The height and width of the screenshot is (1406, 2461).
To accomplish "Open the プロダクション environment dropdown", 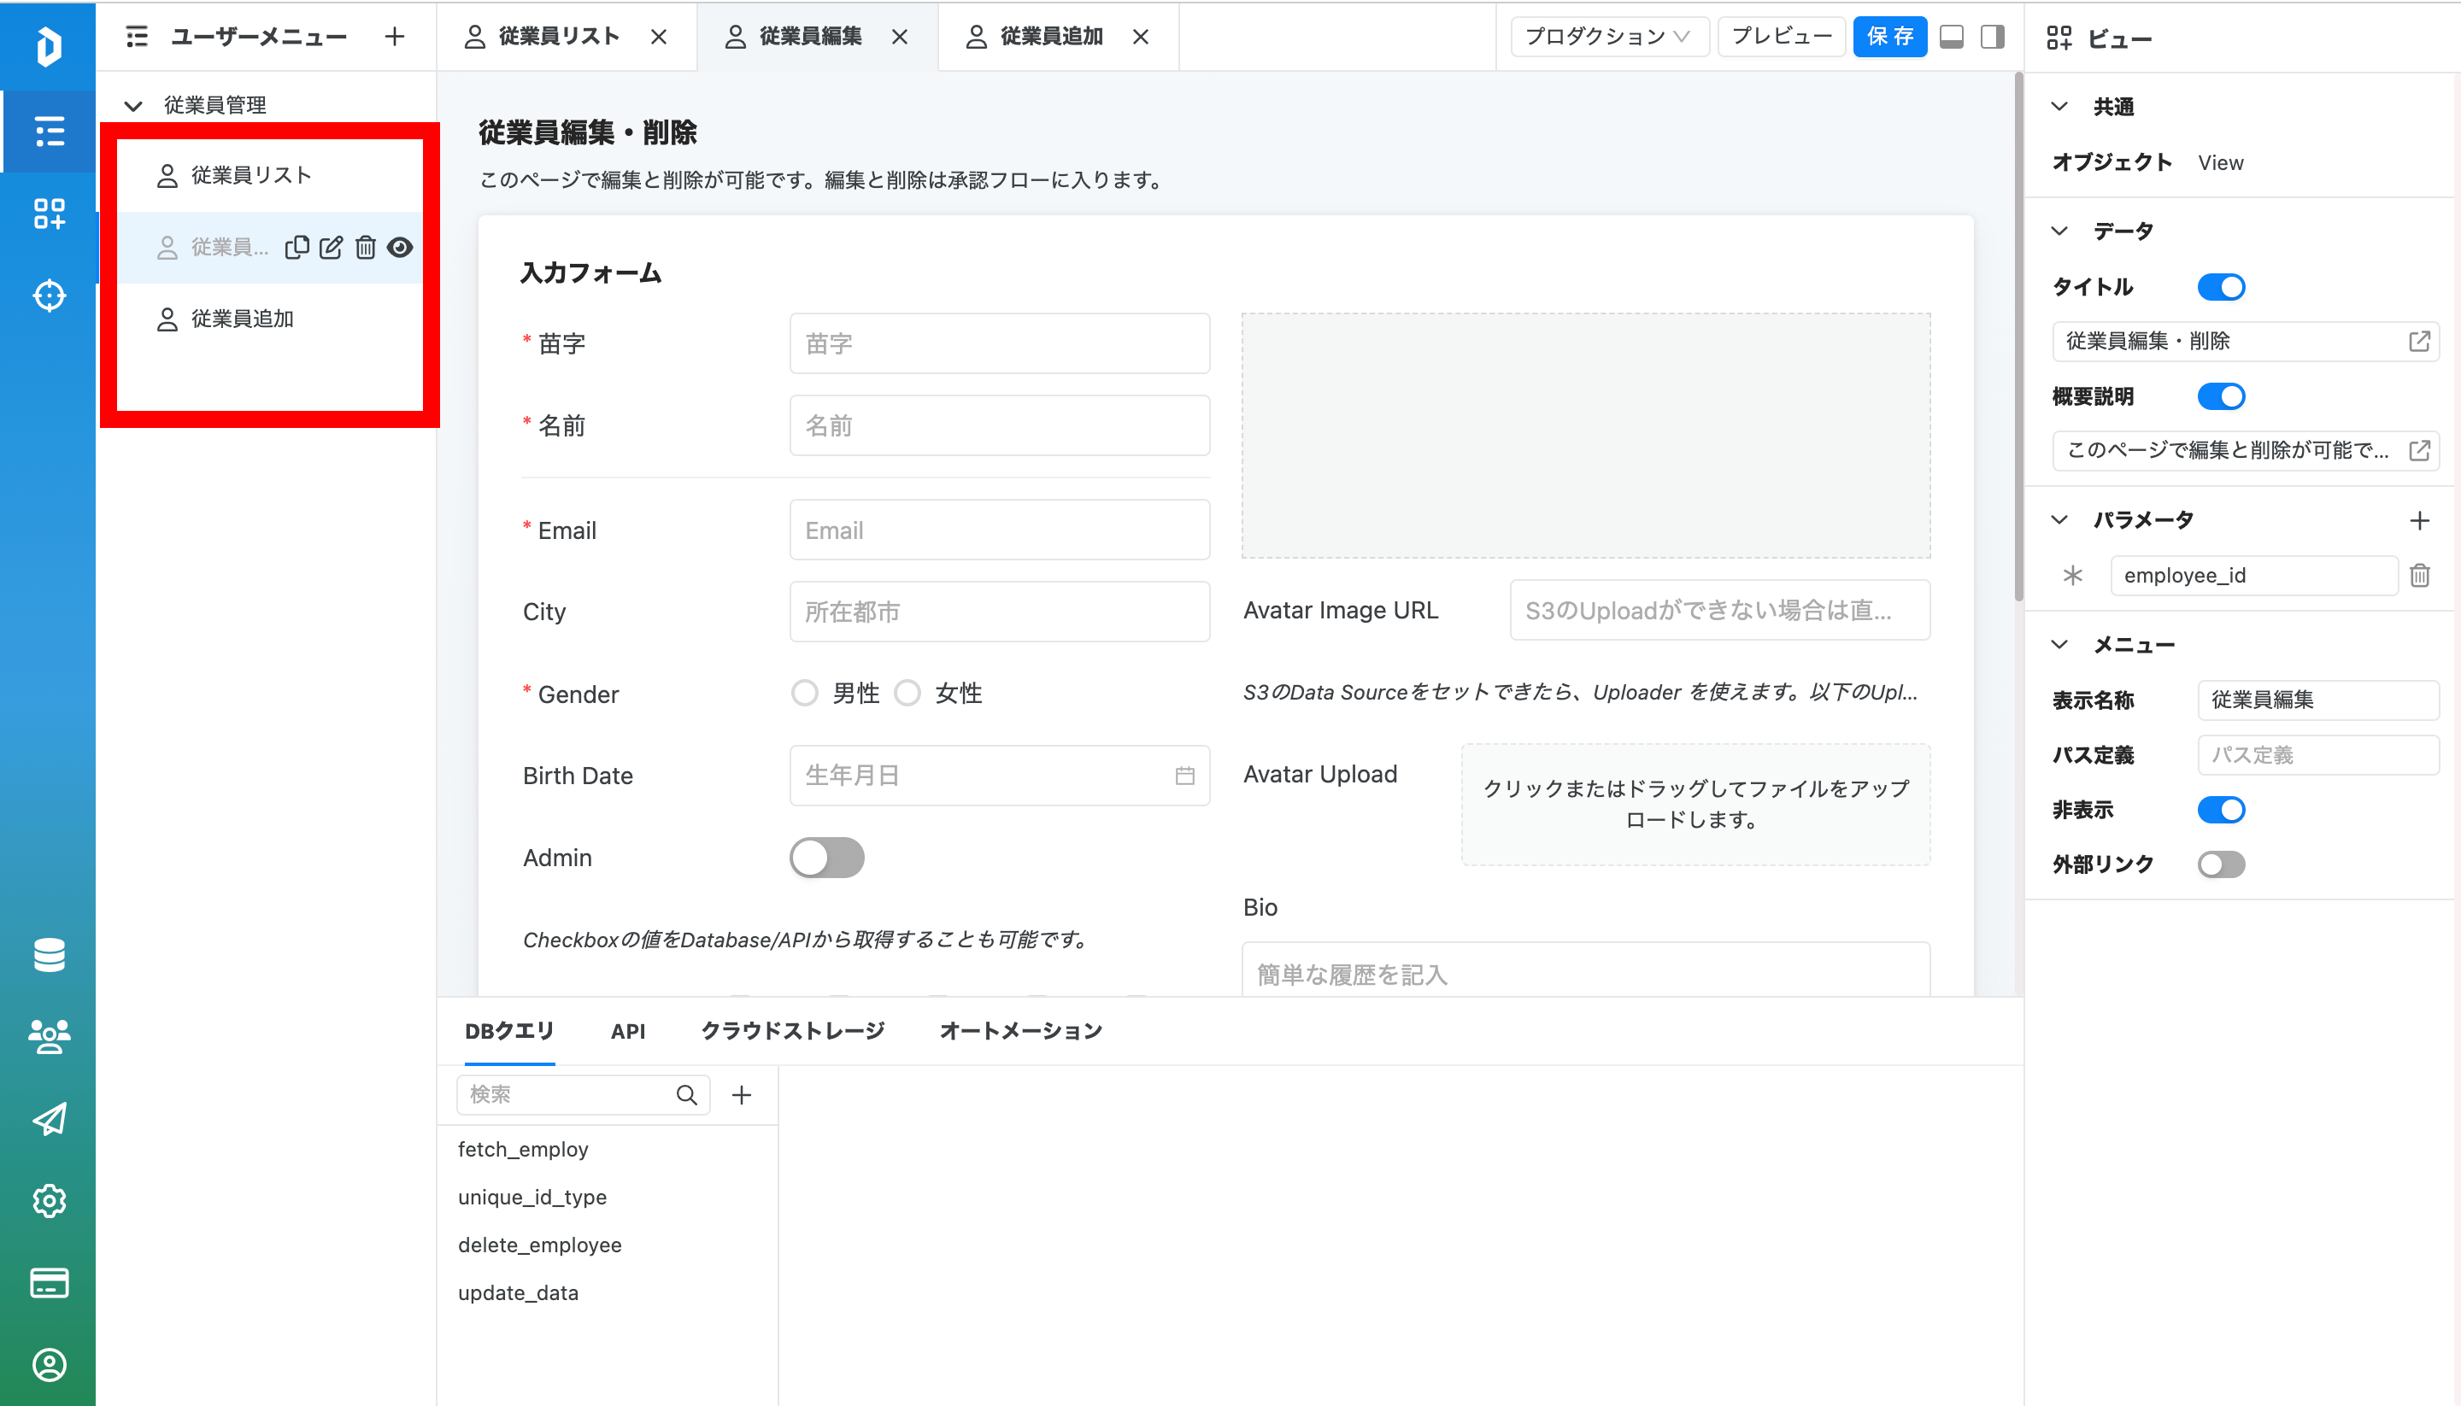I will coord(1607,37).
